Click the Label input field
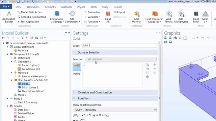 click(119, 46)
